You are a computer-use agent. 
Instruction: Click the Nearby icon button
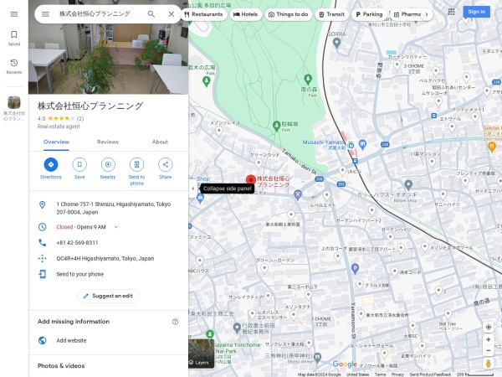click(108, 164)
